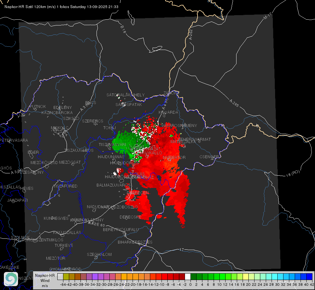315x290 pixels.
Task: Click the HAJDUNANAS city label
Action: [x=111, y=157]
